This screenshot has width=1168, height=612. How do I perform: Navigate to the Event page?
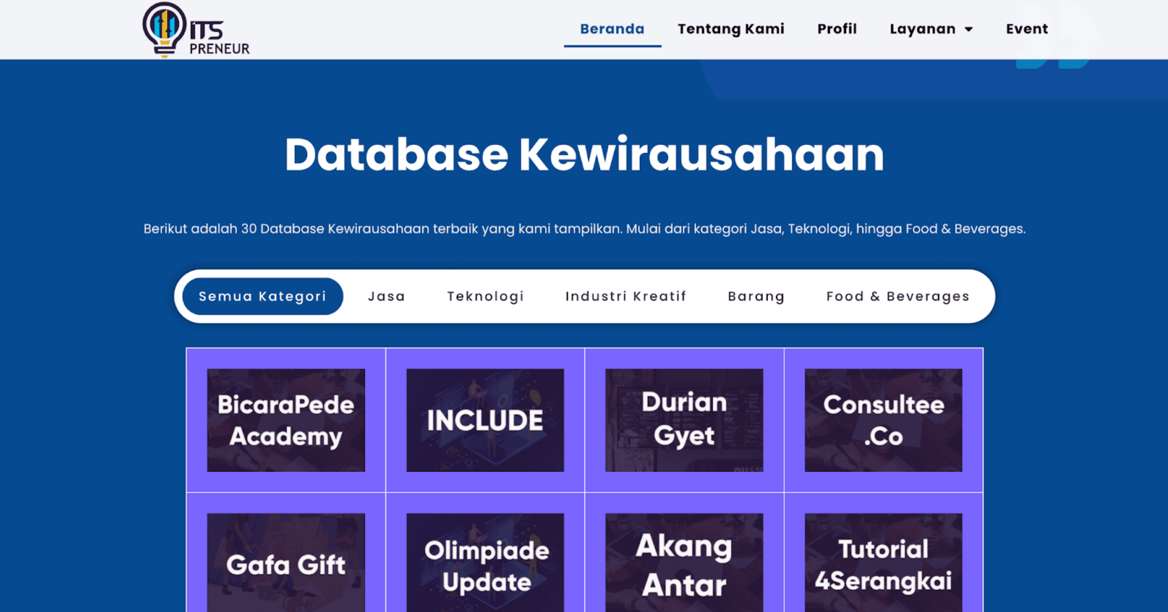pyautogui.click(x=1026, y=29)
